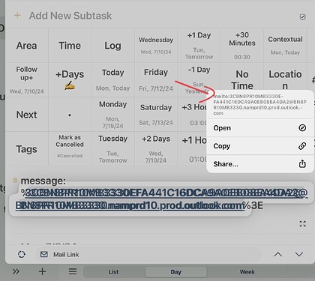Open the hamburger list menu icon
Viewport: 315px width, 281px height.
pos(73,271)
